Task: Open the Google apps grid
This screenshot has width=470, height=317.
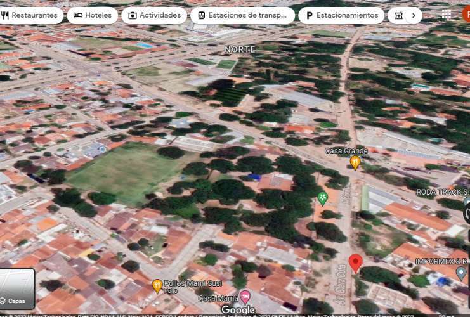Action: (447, 15)
